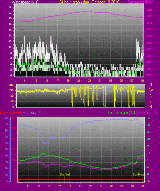The width and height of the screenshot is (160, 191).
Task: Click the Barometer (hpa) axis title
Action: [x=140, y=2]
